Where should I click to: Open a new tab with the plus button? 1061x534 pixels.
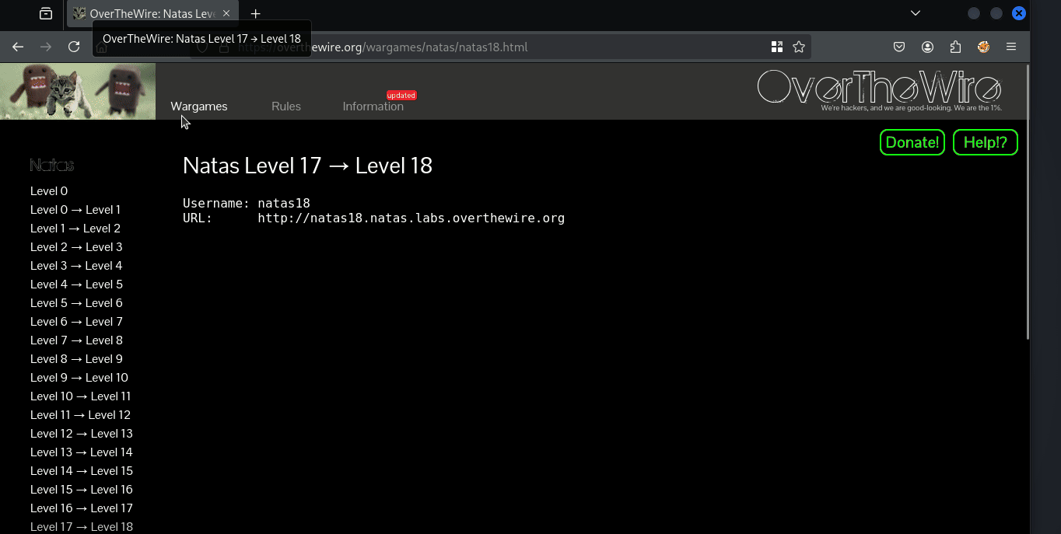pos(255,13)
